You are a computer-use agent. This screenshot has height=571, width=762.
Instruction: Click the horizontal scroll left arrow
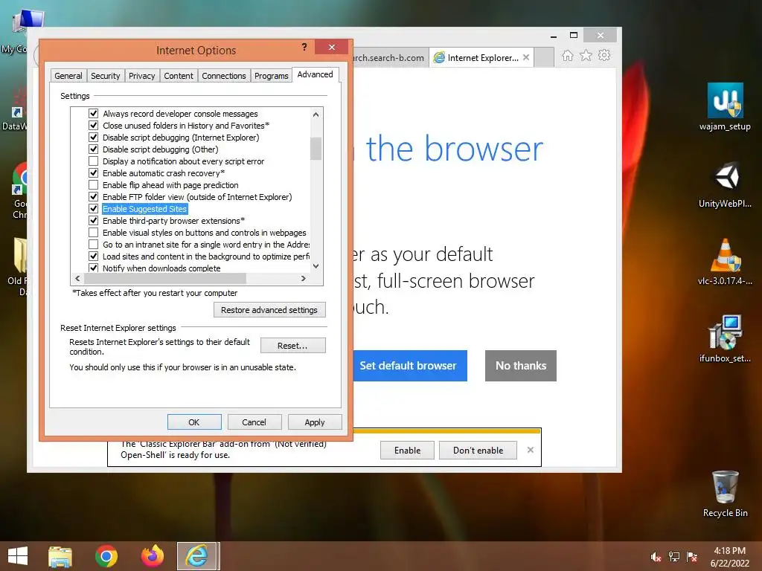pyautogui.click(x=77, y=278)
